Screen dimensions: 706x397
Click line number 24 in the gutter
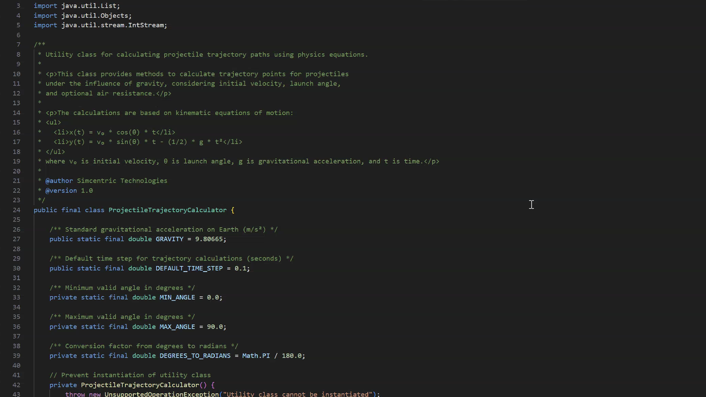[x=17, y=210]
